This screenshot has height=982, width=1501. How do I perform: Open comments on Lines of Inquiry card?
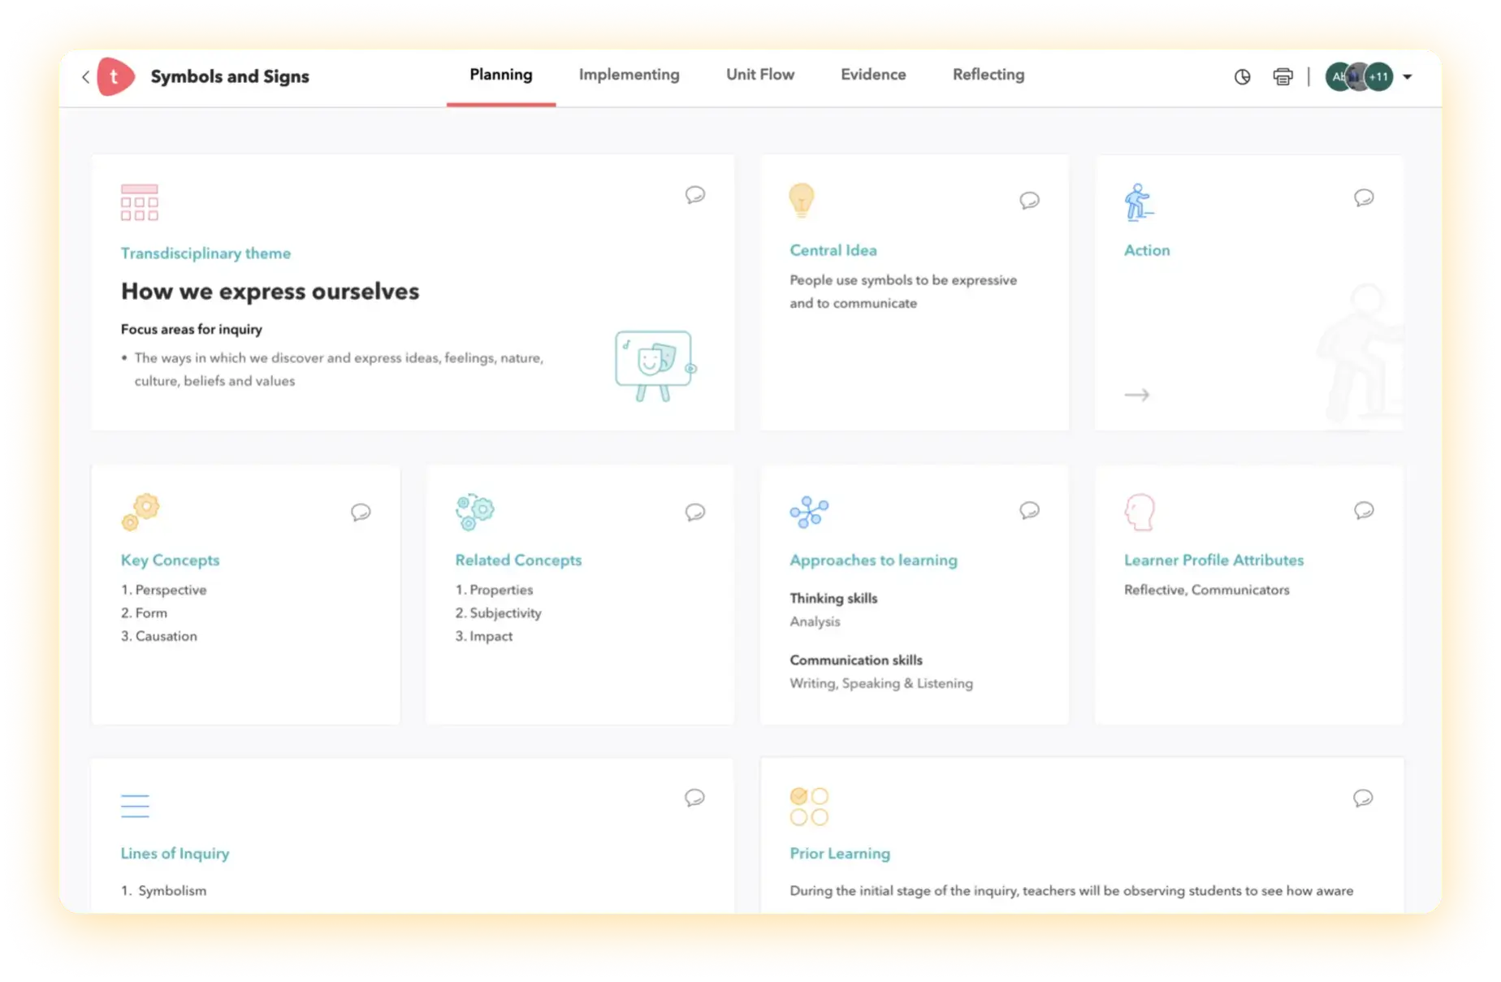pos(694,798)
